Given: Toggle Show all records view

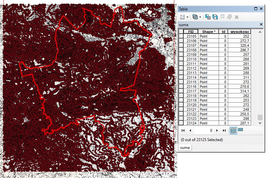Looking at the screenshot, I should click(233, 130).
